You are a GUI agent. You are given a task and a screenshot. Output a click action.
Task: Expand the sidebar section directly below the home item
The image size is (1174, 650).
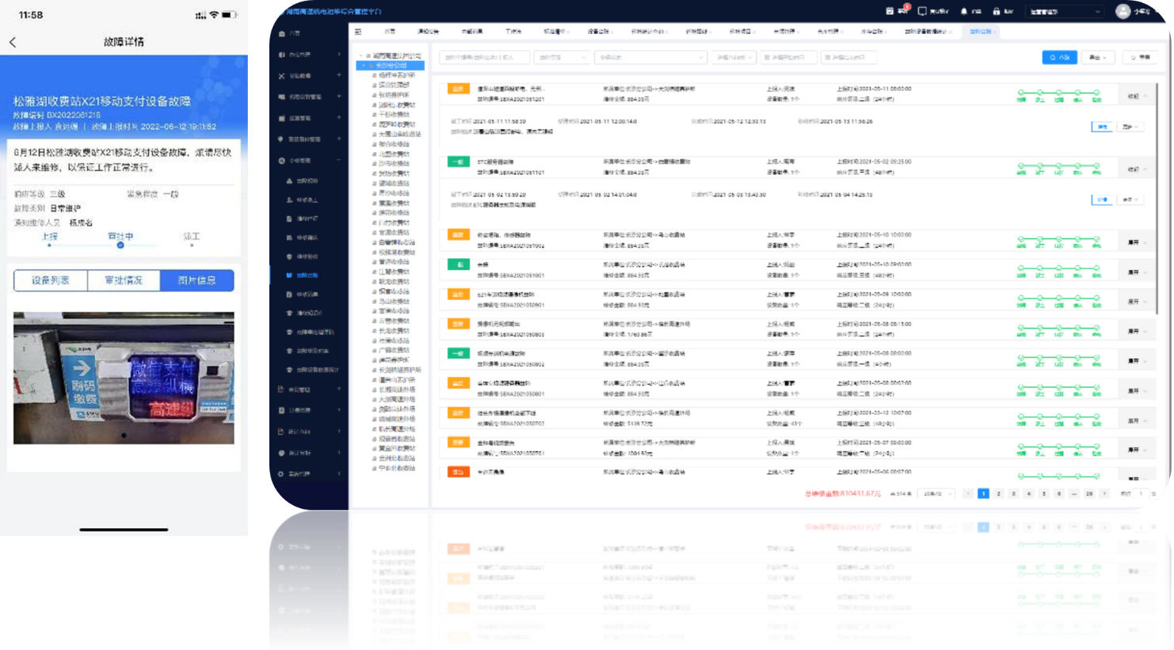(339, 55)
